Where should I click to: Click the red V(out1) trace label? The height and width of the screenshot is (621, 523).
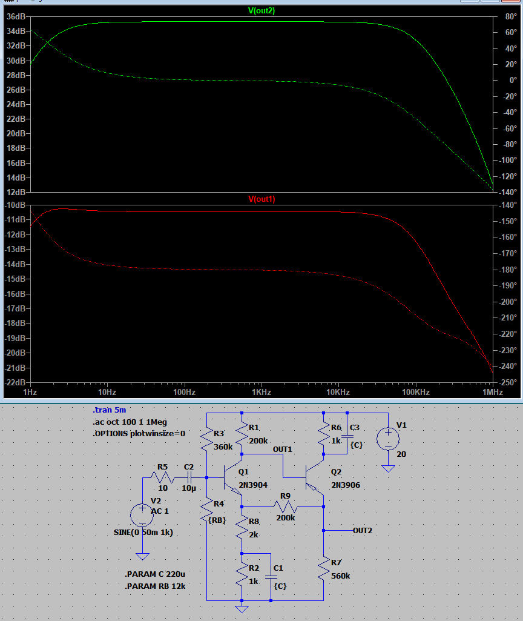click(261, 199)
